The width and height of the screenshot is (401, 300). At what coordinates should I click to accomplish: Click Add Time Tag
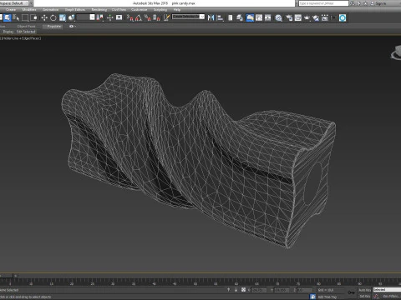pos(327,297)
